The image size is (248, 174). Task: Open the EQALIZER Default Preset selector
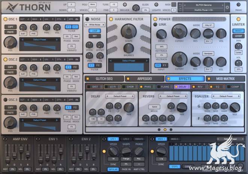point(226,96)
